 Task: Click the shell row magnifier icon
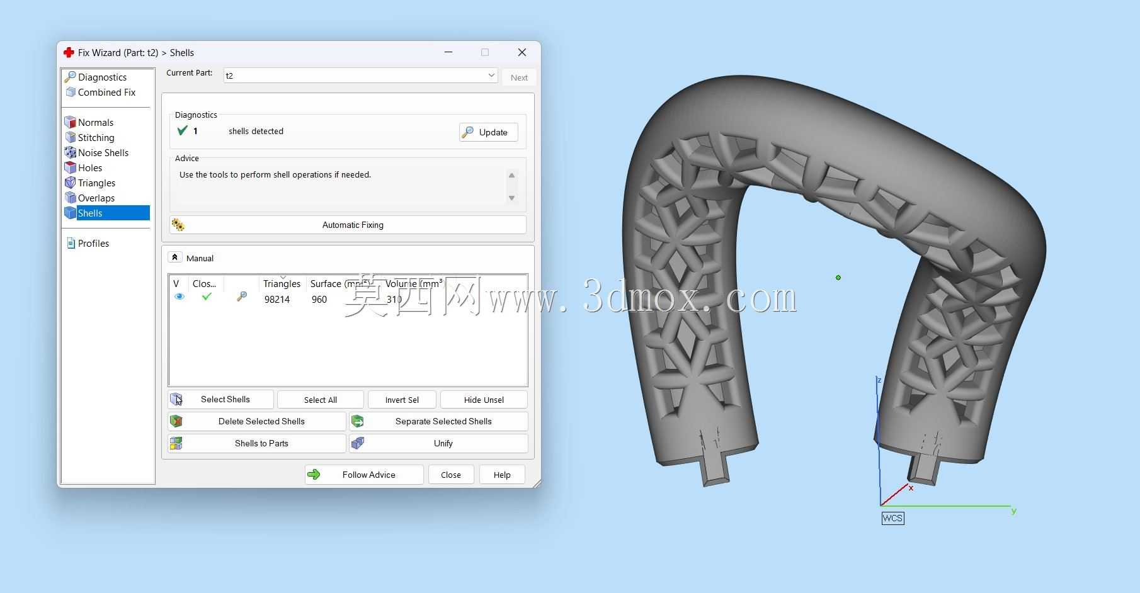pyautogui.click(x=242, y=296)
